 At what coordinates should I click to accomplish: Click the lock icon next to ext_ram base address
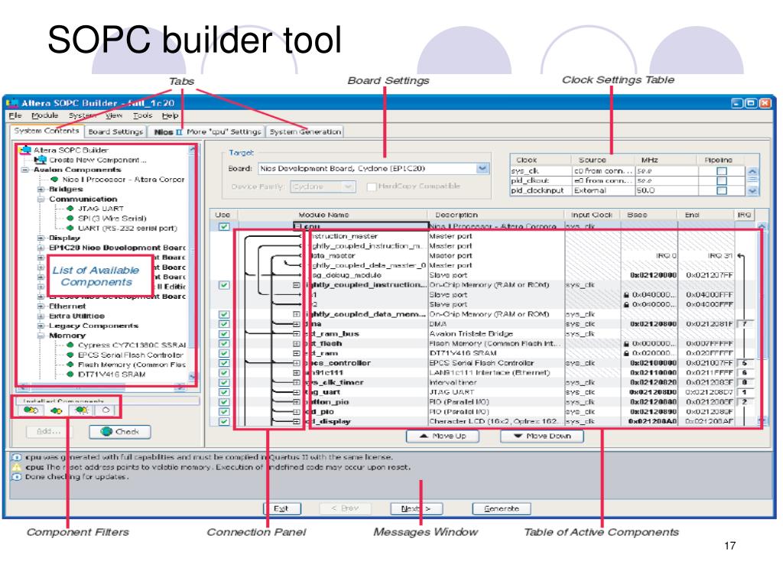[x=626, y=353]
